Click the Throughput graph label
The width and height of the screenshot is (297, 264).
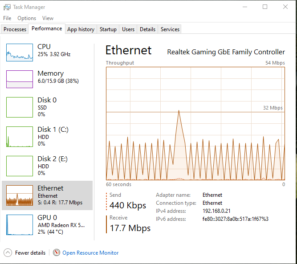pyautogui.click(x=120, y=63)
